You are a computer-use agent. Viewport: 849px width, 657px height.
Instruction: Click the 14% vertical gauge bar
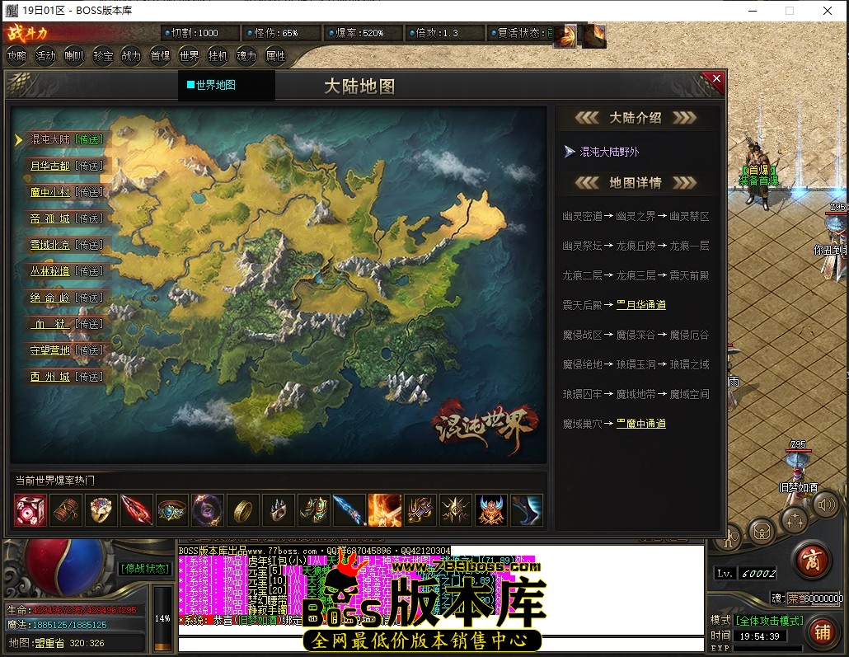(x=162, y=618)
